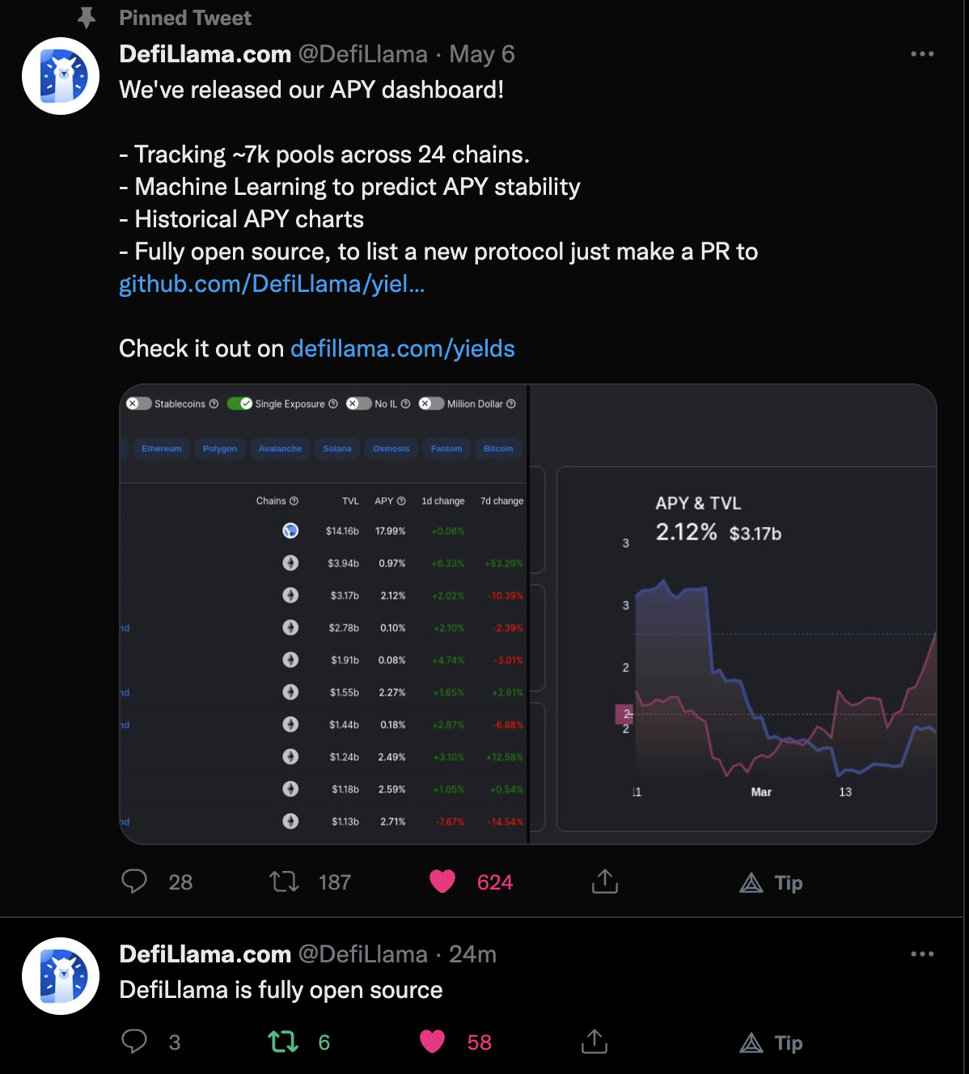Click the DefiLlama.com name on pinned tweet
Image resolution: width=969 pixels, height=1074 pixels.
click(205, 54)
